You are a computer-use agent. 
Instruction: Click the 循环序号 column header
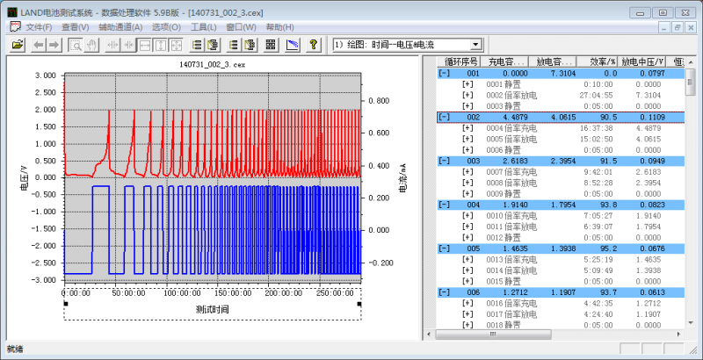460,61
